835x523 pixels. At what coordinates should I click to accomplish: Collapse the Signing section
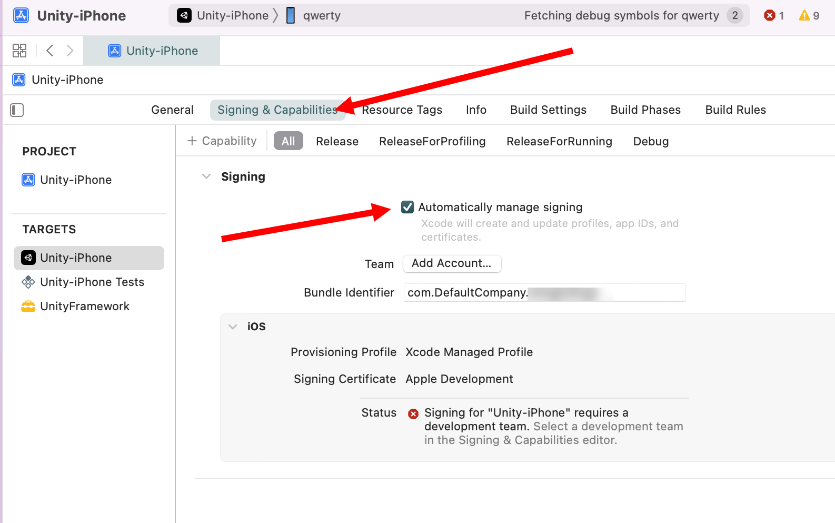click(x=206, y=176)
